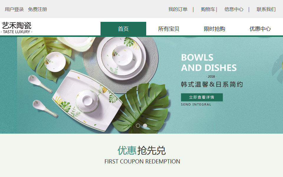Click 联系我们 contact us link
This screenshot has width=283, height=177.
pos(266,9)
